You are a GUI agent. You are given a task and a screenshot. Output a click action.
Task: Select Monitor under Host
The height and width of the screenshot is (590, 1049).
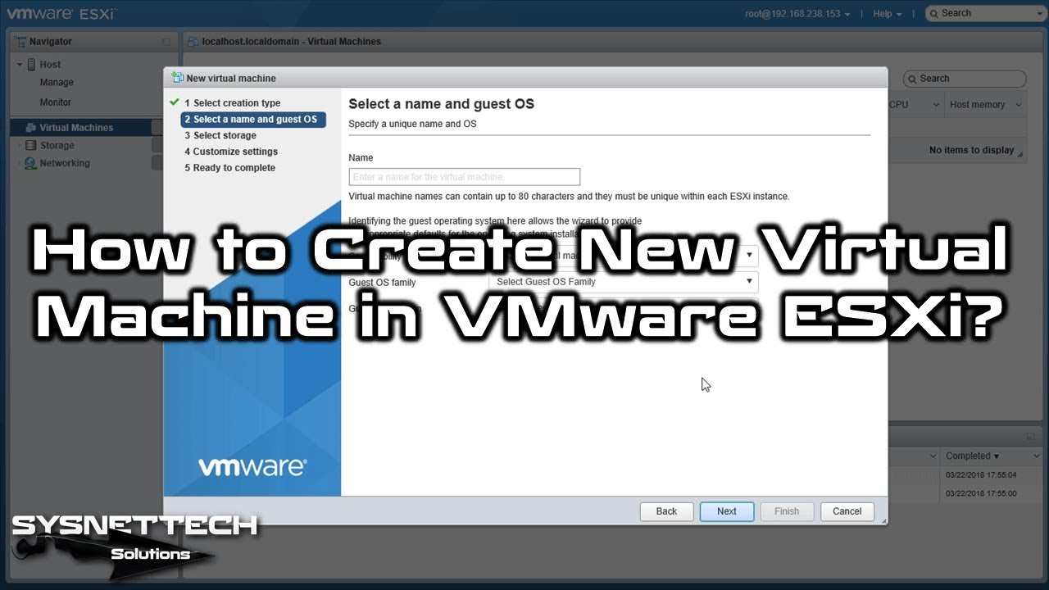[56, 102]
